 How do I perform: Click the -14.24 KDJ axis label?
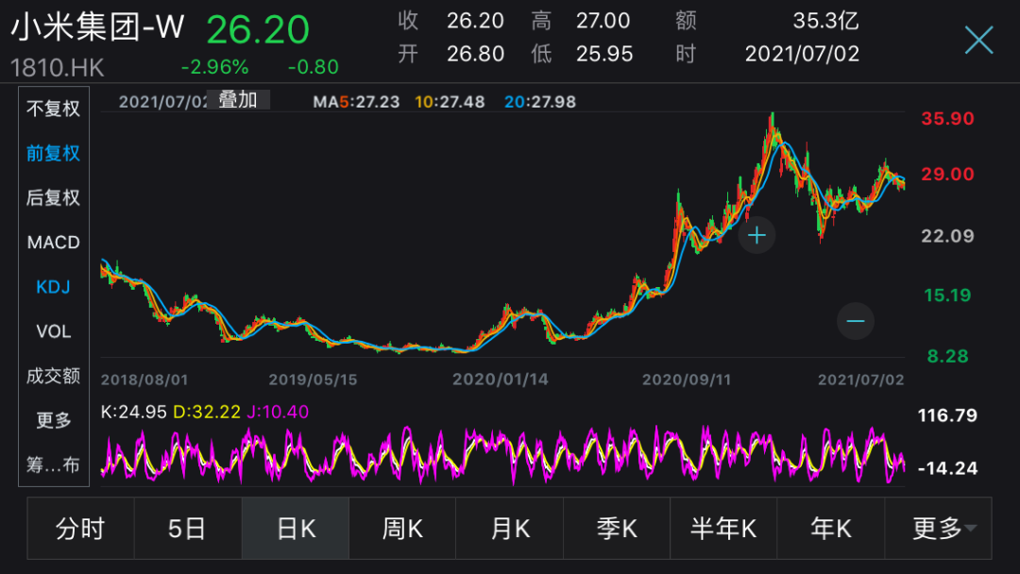[x=947, y=468]
